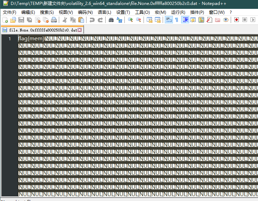
Task: Start macro recording with the red dot button
Action: tap(236, 20)
